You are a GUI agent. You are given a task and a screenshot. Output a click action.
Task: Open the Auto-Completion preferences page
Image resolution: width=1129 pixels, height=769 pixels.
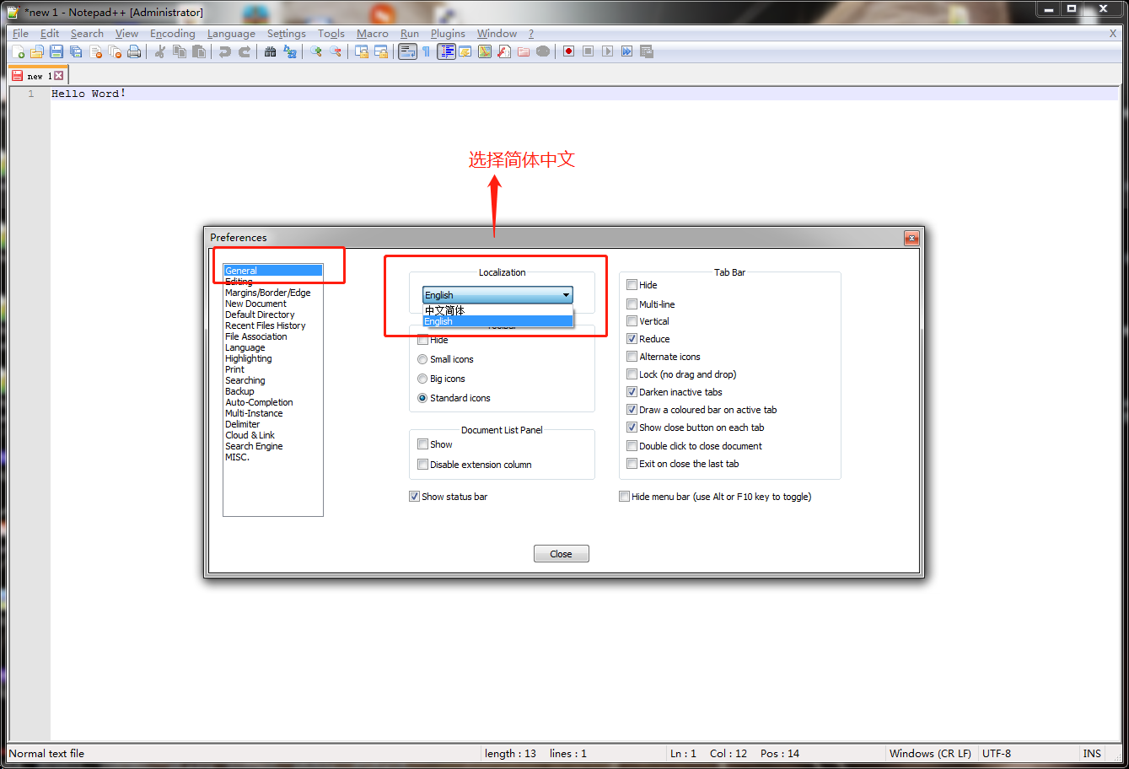click(259, 402)
